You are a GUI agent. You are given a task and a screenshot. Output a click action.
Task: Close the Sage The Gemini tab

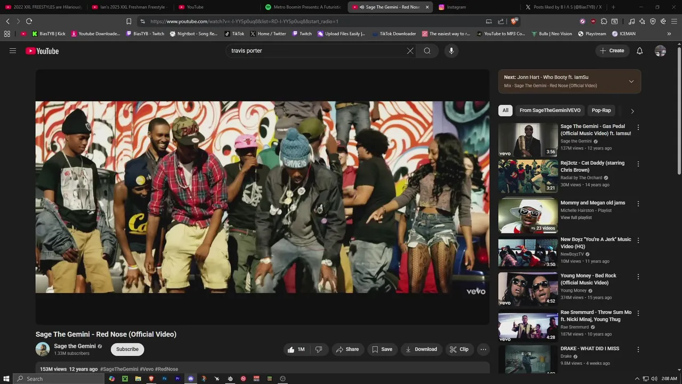(x=427, y=7)
